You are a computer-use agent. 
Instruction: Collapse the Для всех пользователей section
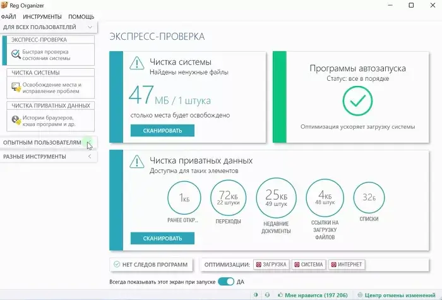tap(90, 27)
